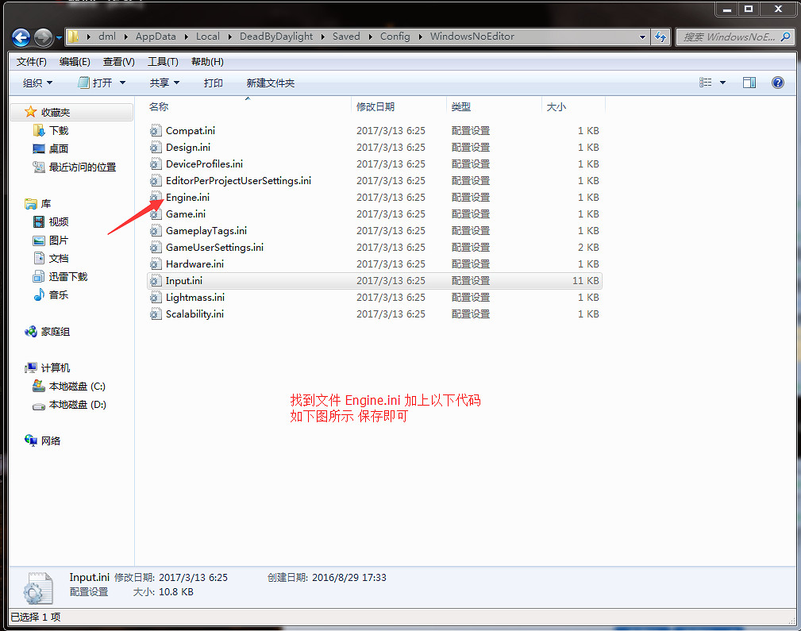Screen dimensions: 801x631
Task: Open the Network icon in sidebar
Action: [x=31, y=441]
